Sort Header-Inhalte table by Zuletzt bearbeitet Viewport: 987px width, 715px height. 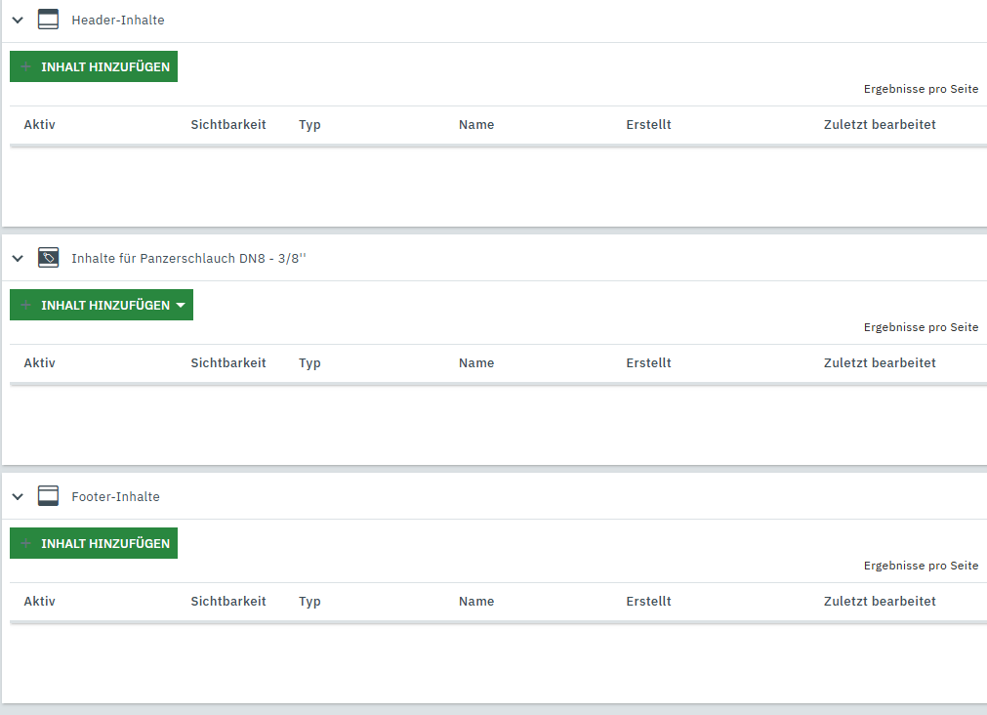879,125
